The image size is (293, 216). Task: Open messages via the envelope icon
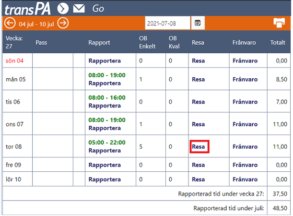pos(79,9)
